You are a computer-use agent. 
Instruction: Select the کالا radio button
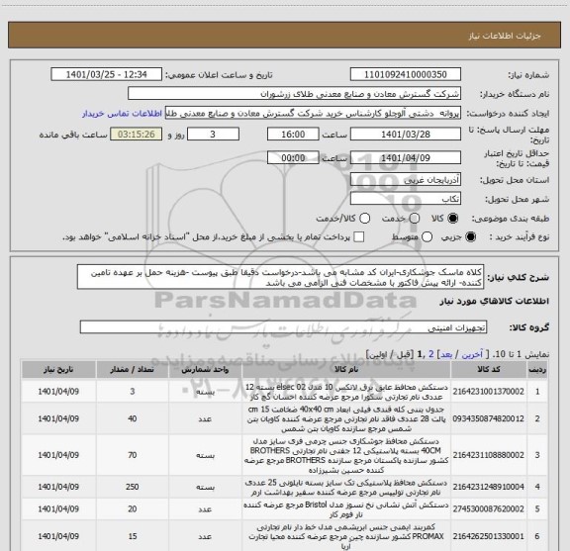(x=453, y=219)
